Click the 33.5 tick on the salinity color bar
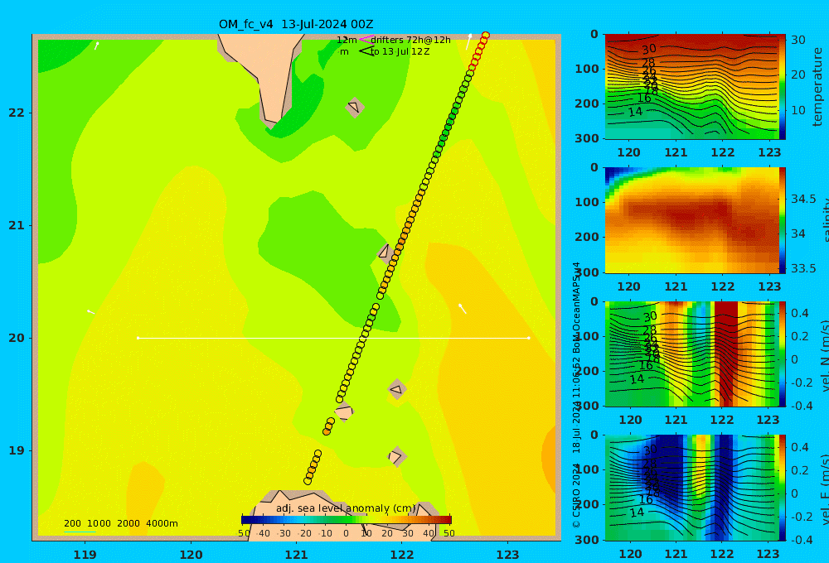Screen dimensions: 829x563 (803, 268)
